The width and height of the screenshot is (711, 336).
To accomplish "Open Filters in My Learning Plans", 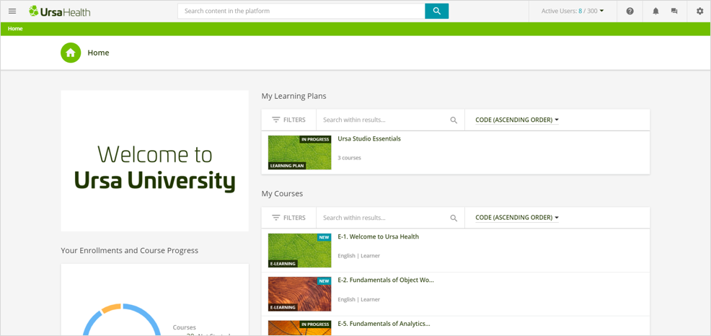I will (x=289, y=120).
